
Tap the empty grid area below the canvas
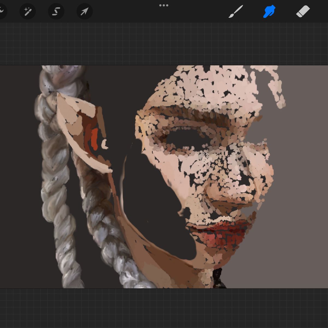(164, 308)
